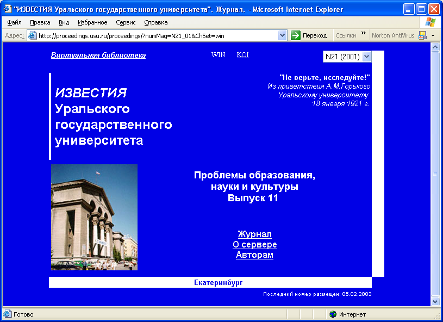
Task: Switch encoding to KOI
Action: tap(242, 55)
